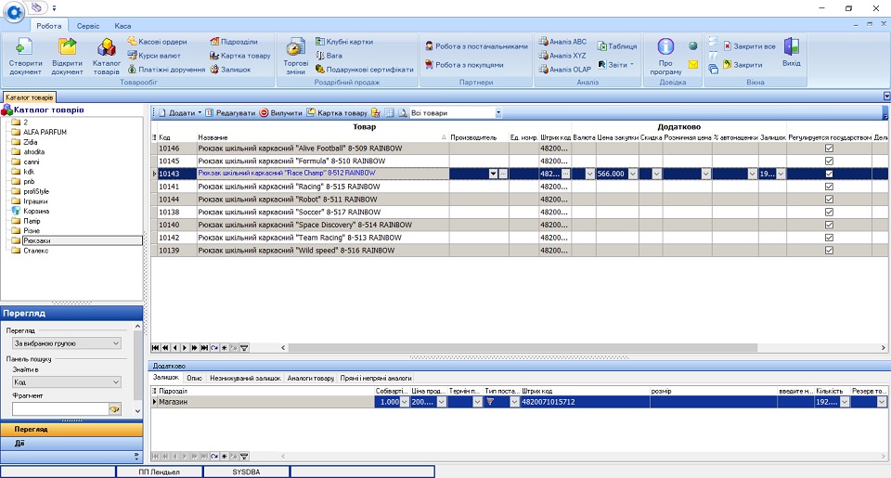Open Каталог товарів from the ribbon

(x=106, y=56)
